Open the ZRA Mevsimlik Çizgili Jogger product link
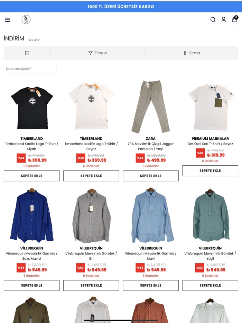This screenshot has height=323, width=242. (151, 146)
